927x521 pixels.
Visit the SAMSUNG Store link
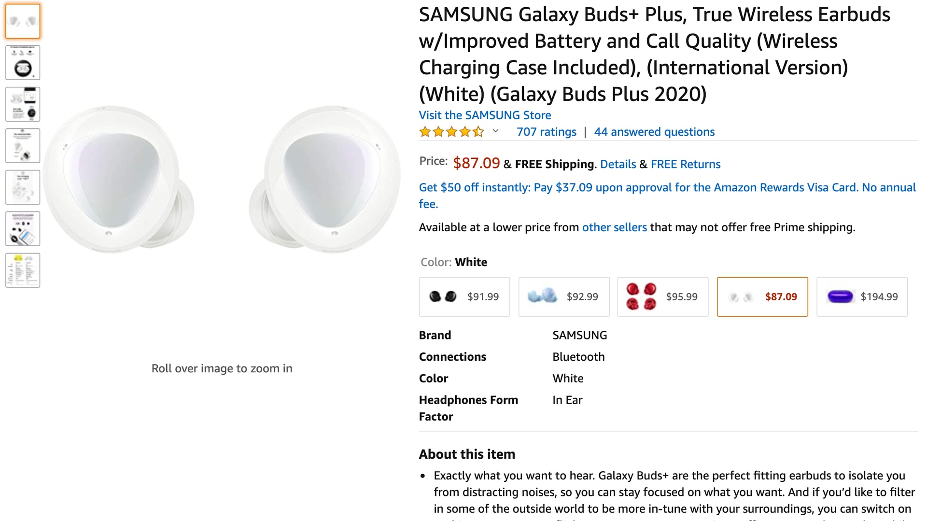(x=485, y=115)
